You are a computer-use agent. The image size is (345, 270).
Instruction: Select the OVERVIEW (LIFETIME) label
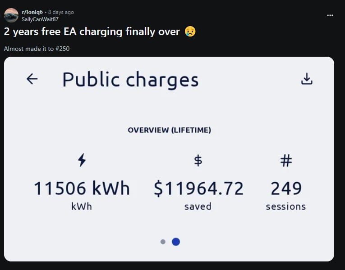(169, 130)
